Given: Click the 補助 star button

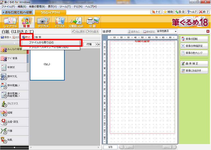Looking at the screenshot, I should pos(168,12).
